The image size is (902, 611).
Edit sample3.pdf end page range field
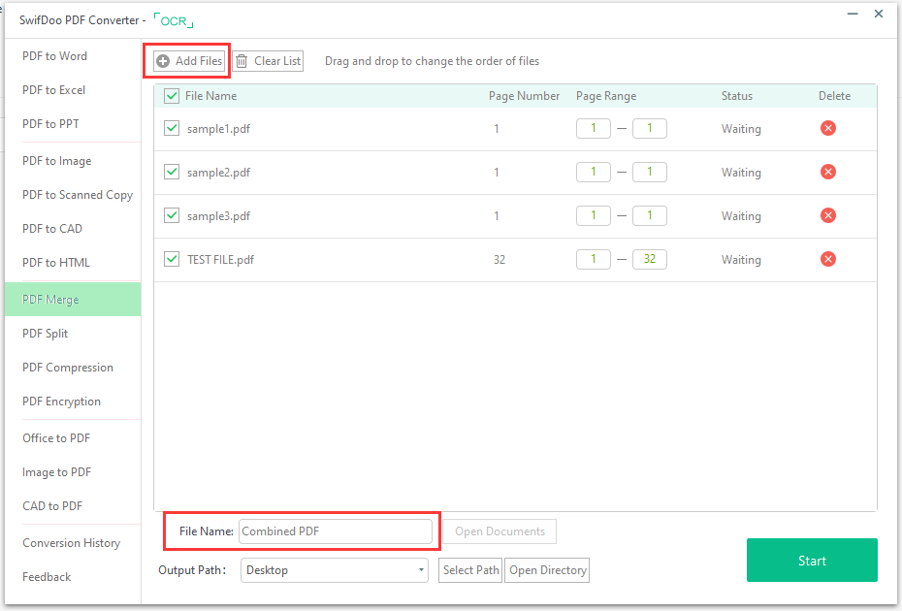coord(650,215)
